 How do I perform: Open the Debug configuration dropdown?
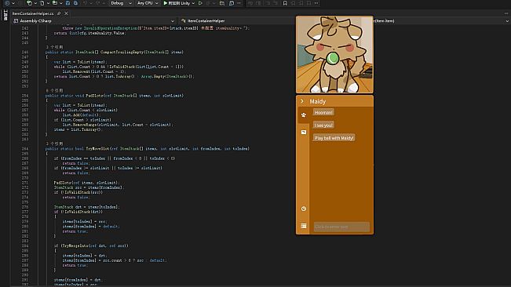[121, 3]
